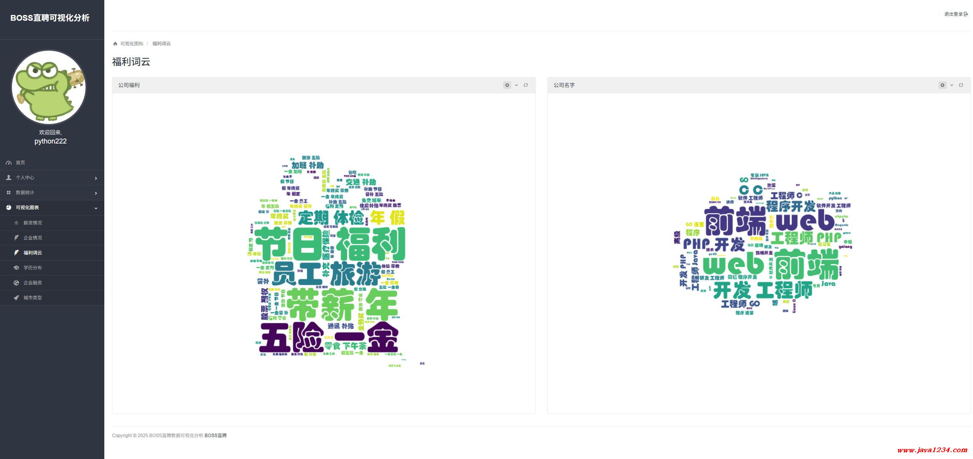973x459 pixels.
Task: Click the BOSS直聘 footer link
Action: click(216, 436)
